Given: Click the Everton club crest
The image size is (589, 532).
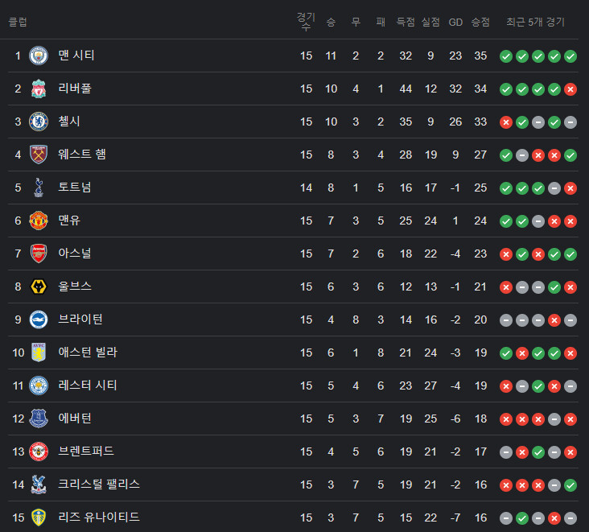Looking at the screenshot, I should [39, 419].
